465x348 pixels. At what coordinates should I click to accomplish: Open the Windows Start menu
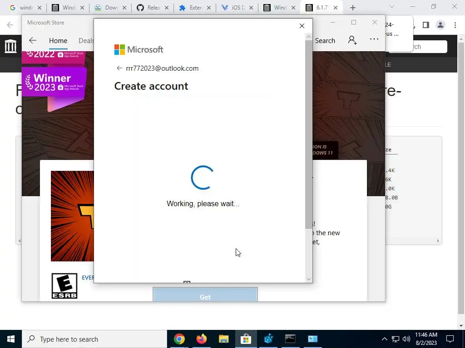[x=11, y=339]
